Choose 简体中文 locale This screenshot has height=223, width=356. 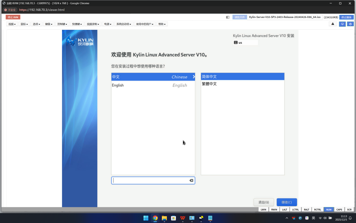242,77
